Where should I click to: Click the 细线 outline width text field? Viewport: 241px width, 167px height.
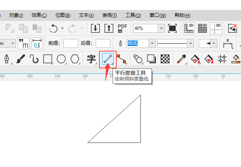coord(138,43)
